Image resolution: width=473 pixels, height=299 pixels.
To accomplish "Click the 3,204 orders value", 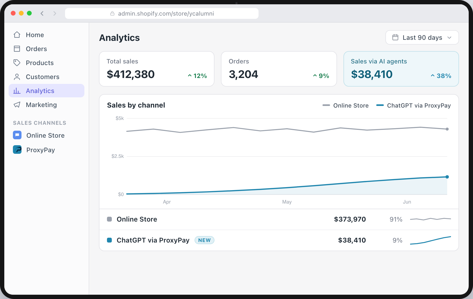I will coord(243,74).
